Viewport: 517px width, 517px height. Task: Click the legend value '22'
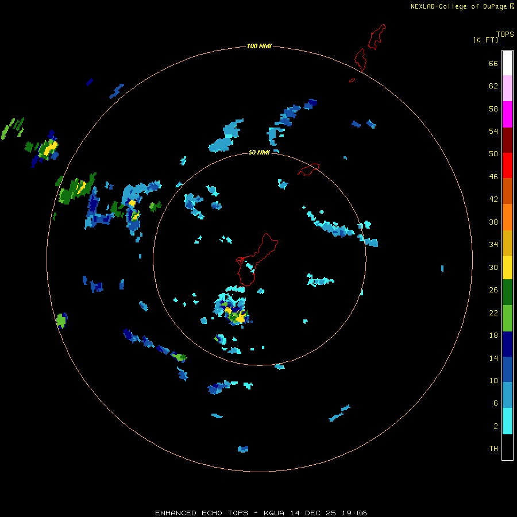click(493, 312)
